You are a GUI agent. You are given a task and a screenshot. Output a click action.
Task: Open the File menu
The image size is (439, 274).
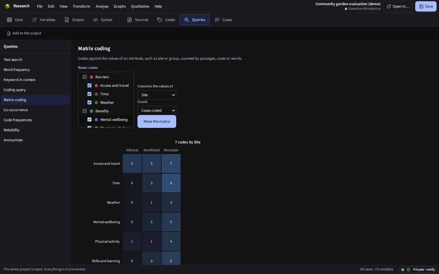pyautogui.click(x=40, y=6)
